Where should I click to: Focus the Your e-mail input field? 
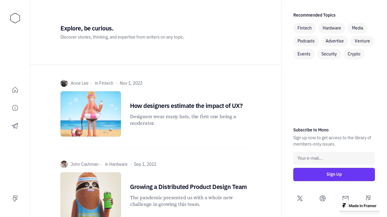click(x=334, y=158)
